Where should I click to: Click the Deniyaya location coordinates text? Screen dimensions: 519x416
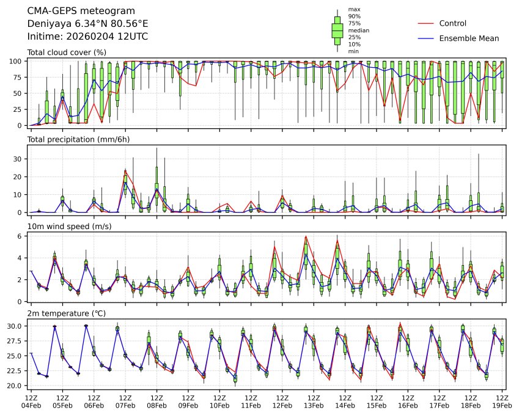click(x=88, y=24)
